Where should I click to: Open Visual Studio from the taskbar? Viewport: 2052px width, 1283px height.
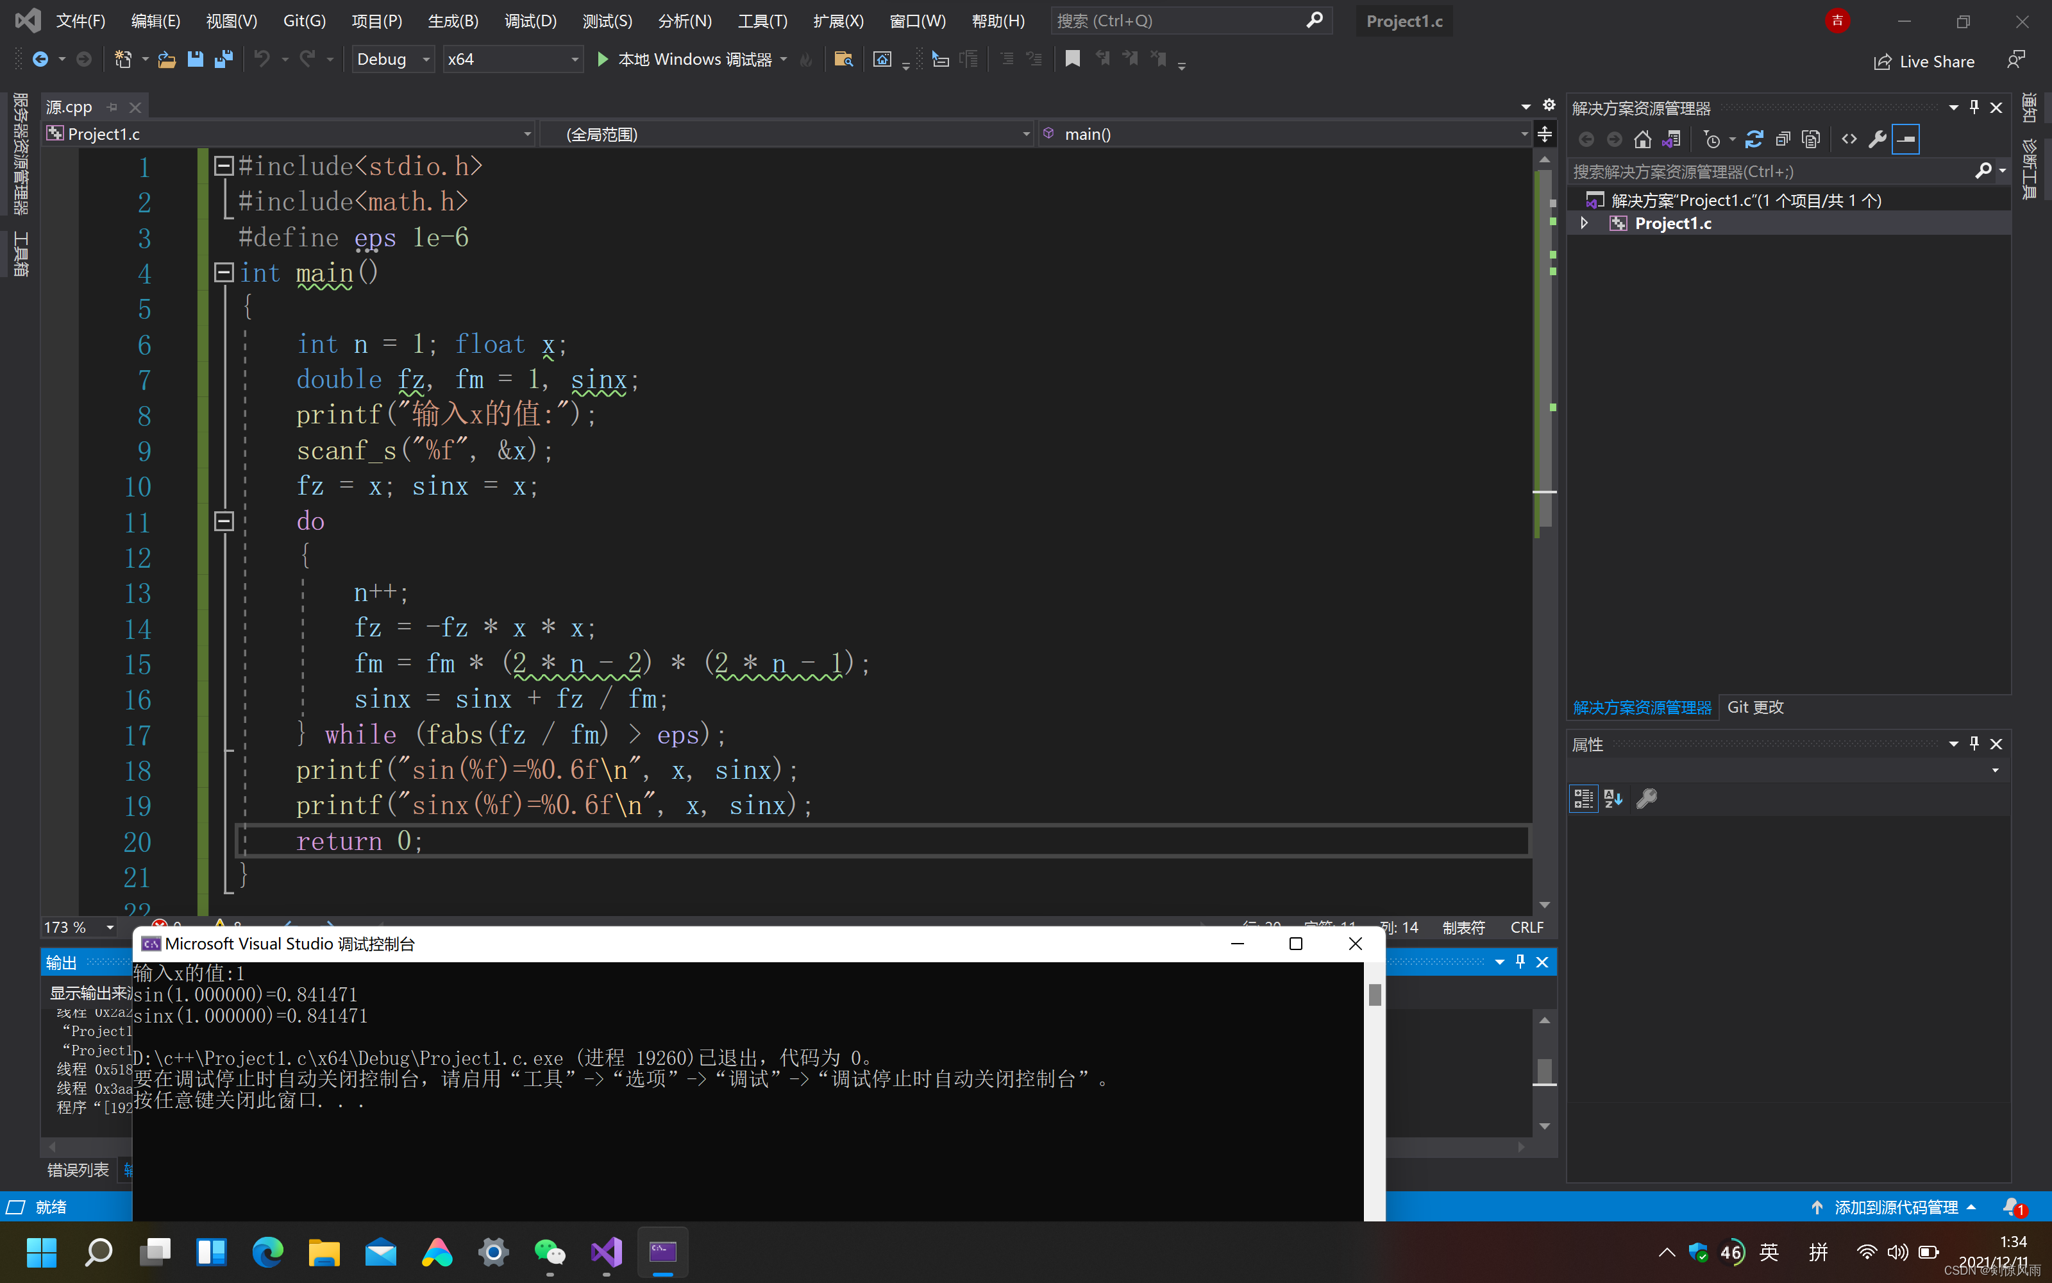(606, 1252)
